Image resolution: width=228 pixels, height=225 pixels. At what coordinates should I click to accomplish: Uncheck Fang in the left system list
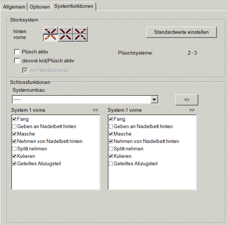click(x=14, y=119)
